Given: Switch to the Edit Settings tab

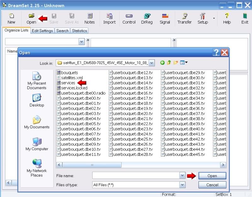Looking at the screenshot, I should point(42,30).
